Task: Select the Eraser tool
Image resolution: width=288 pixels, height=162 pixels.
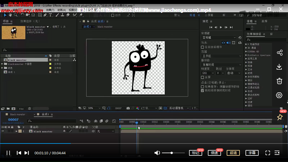Action: tap(68, 15)
